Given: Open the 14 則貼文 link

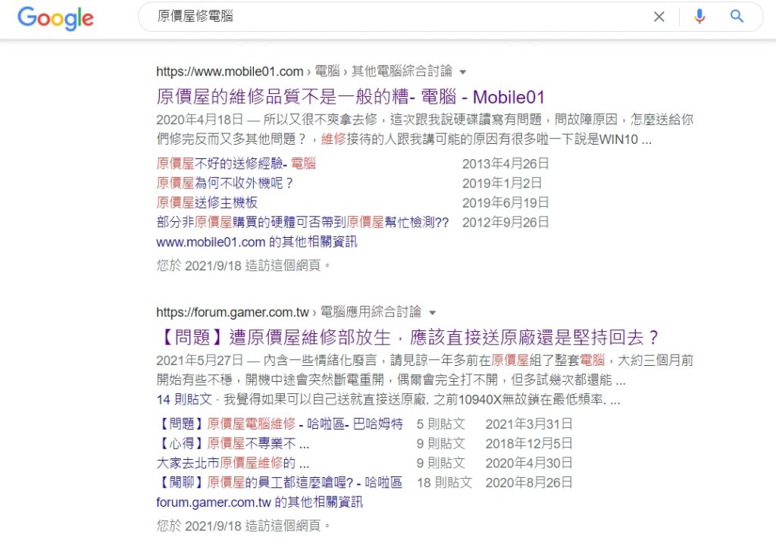Looking at the screenshot, I should coord(184,400).
